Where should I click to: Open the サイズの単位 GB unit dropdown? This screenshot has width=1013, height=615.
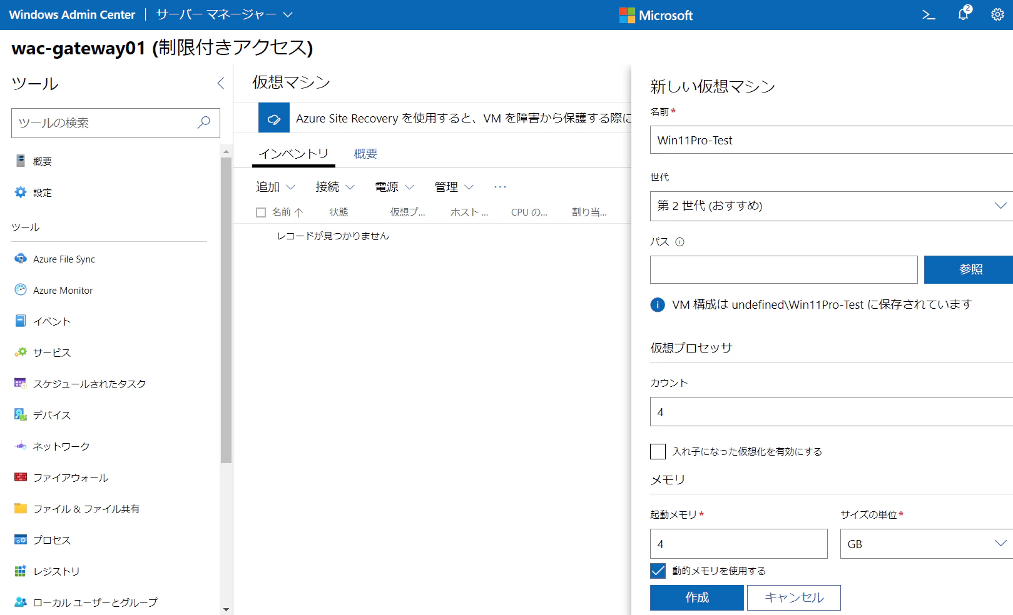(x=927, y=544)
